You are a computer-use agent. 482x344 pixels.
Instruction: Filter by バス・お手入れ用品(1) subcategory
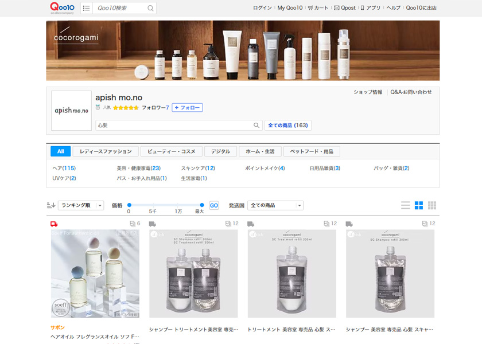pos(142,178)
